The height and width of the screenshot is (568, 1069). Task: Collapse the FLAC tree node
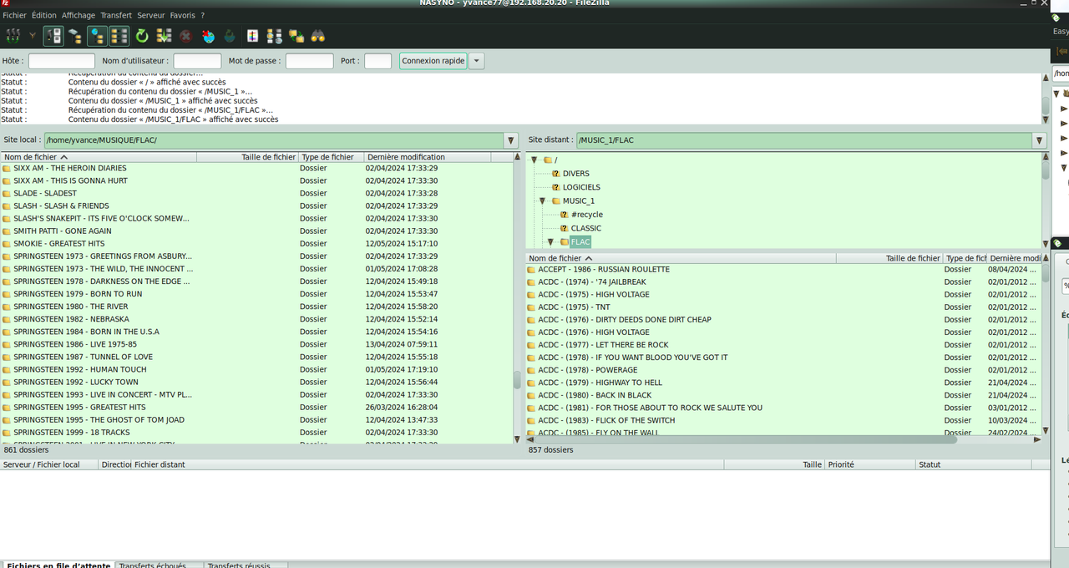550,241
